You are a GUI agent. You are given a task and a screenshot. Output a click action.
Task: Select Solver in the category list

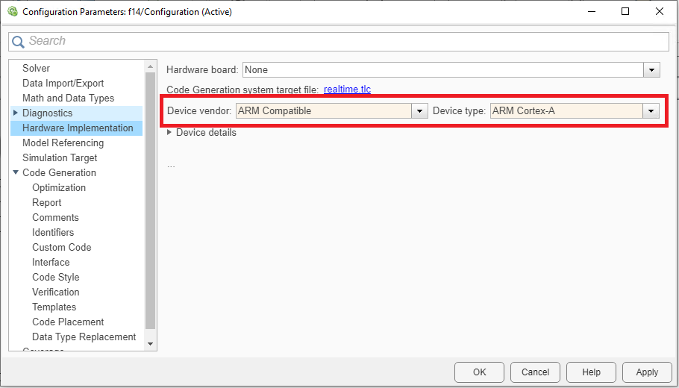[36, 68]
